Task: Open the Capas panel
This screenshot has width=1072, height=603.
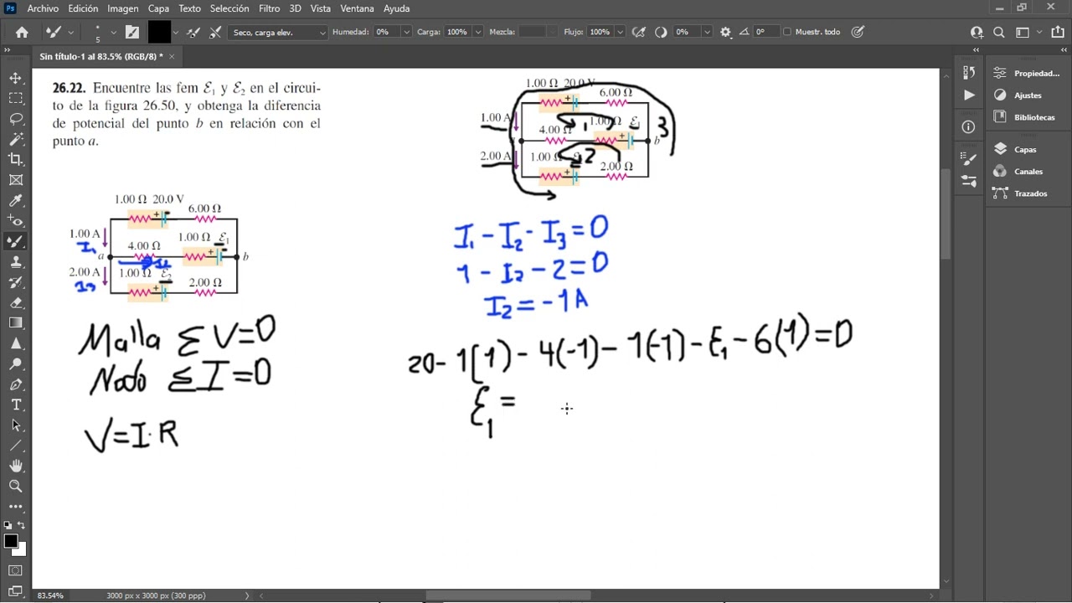Action: click(x=1015, y=149)
